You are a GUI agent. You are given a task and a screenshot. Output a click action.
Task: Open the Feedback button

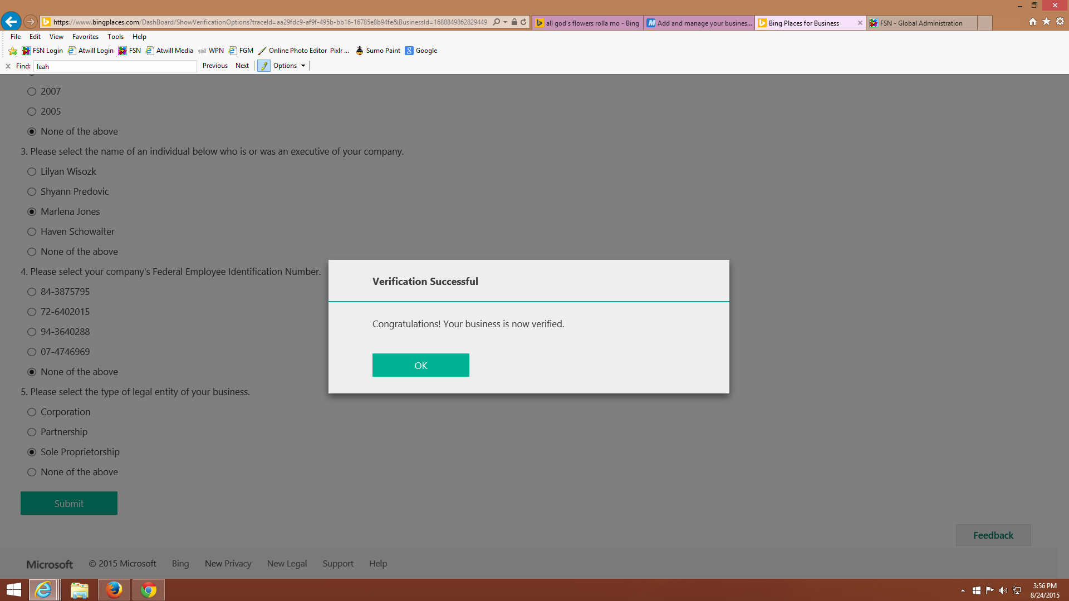point(993,535)
